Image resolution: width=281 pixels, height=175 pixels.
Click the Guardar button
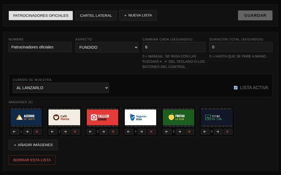[x=255, y=15]
